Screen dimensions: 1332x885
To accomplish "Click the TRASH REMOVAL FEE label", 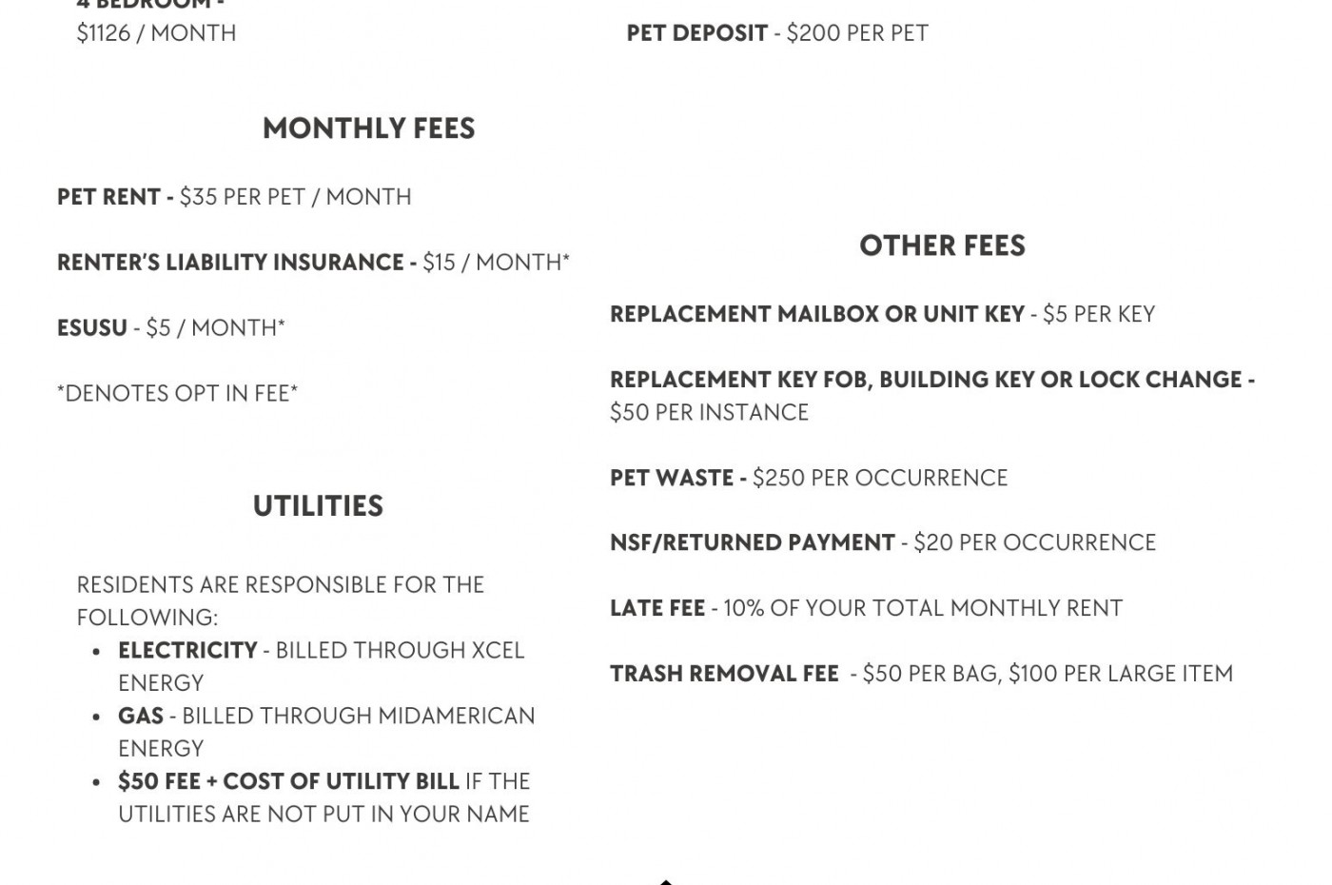I will pos(724,675).
